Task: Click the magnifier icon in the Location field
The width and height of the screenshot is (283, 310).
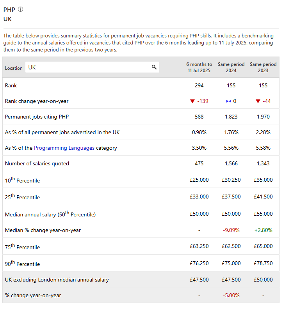Action: coord(154,67)
